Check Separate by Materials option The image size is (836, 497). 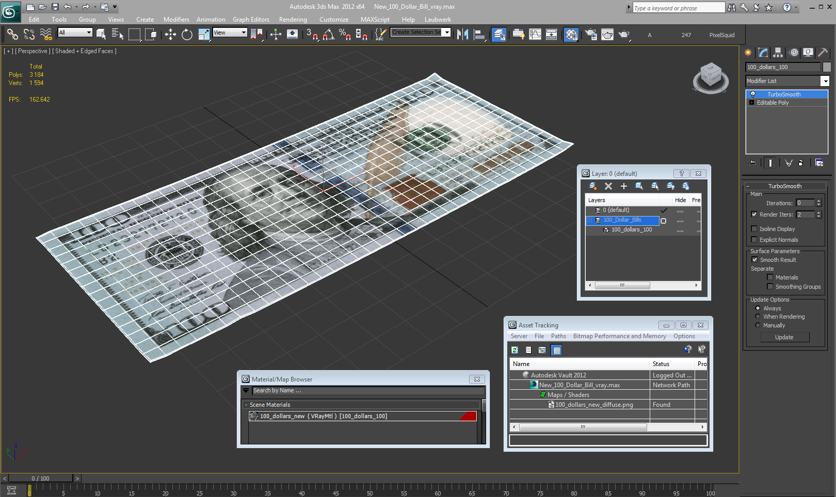click(770, 277)
